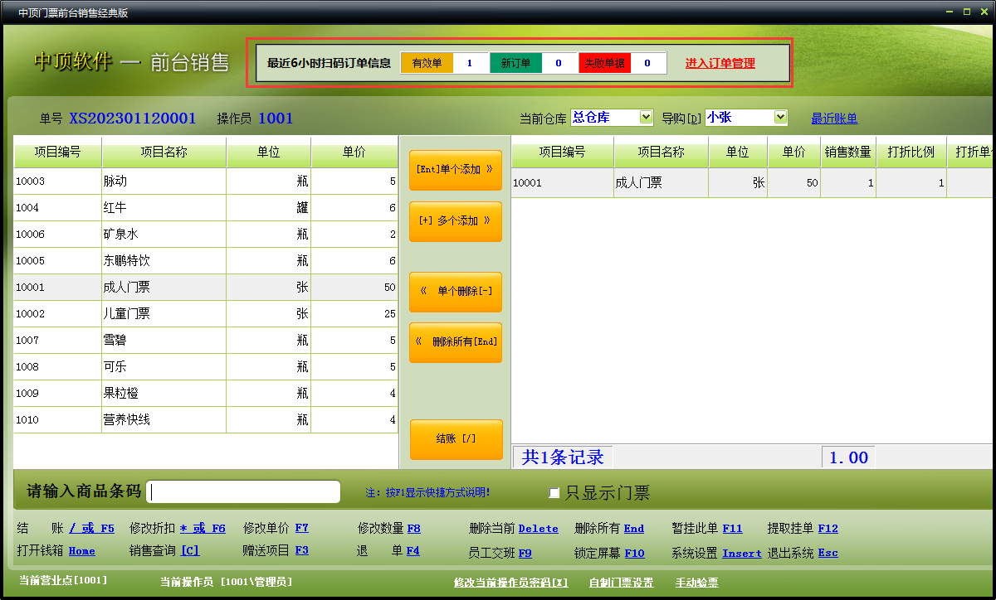Image resolution: width=996 pixels, height=600 pixels.
Task: Select the 果粒橙 product row
Action: click(x=206, y=394)
